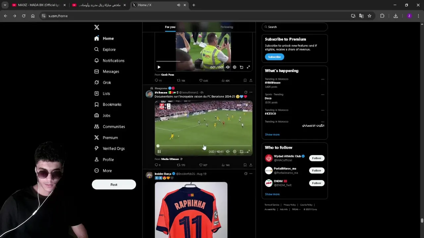Image resolution: width=424 pixels, height=238 pixels.
Task: Open Home in the X sidebar
Action: (x=104, y=38)
